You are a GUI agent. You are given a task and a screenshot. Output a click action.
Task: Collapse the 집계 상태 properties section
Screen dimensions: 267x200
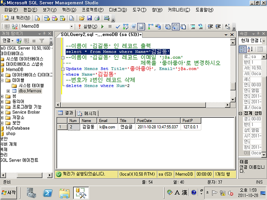click(240, 113)
